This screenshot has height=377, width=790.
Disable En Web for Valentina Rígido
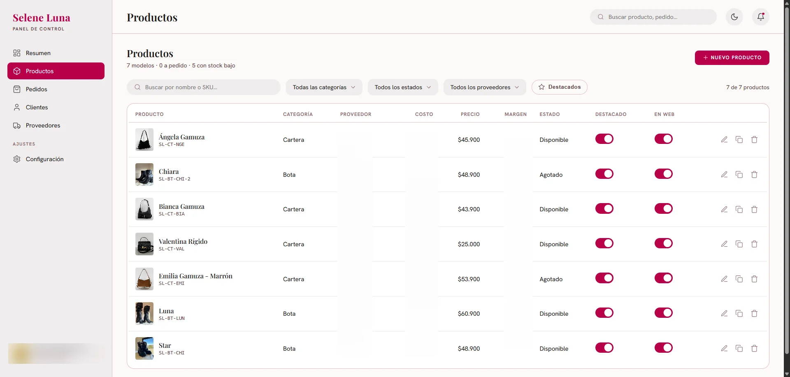point(664,243)
